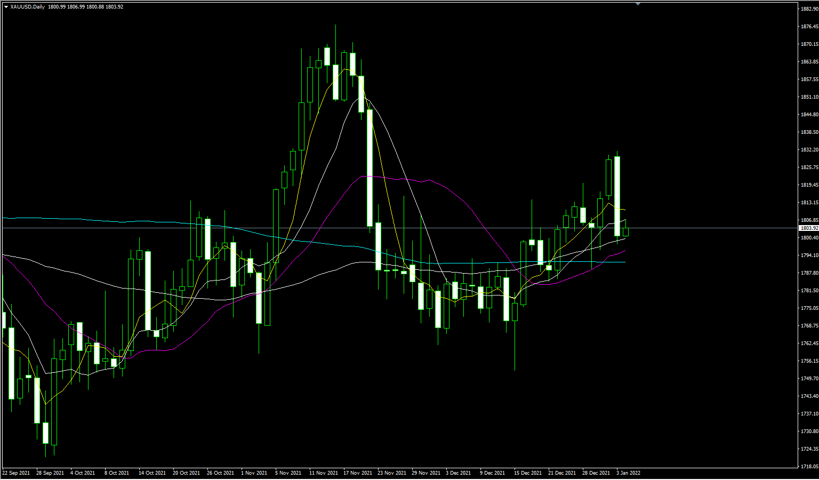The width and height of the screenshot is (819, 480).
Task: Click the 14 Oct 2021 date label
Action: pos(152,473)
